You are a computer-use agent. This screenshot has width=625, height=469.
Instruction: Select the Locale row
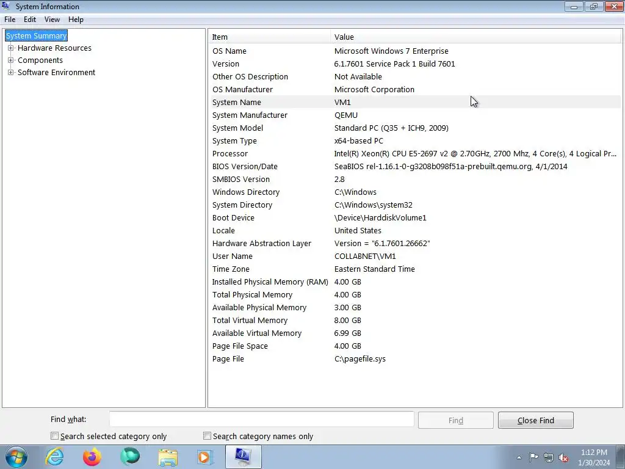click(415, 230)
